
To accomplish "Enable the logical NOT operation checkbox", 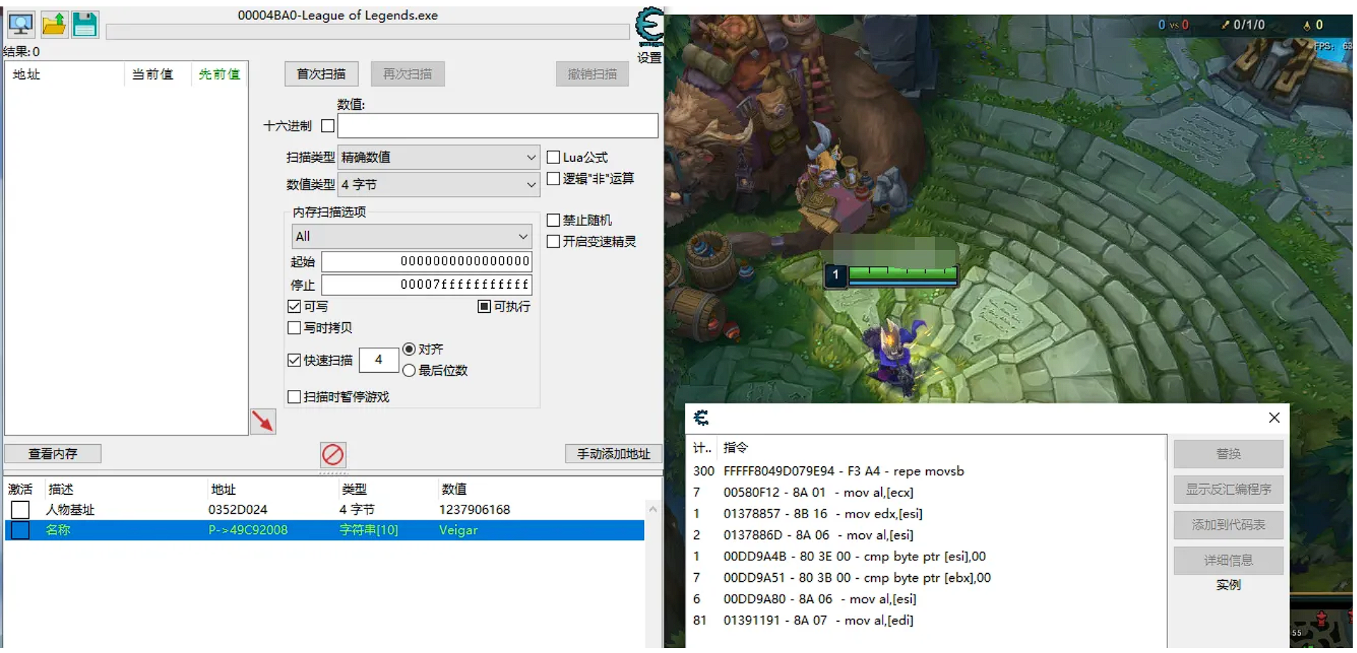I will (x=553, y=178).
